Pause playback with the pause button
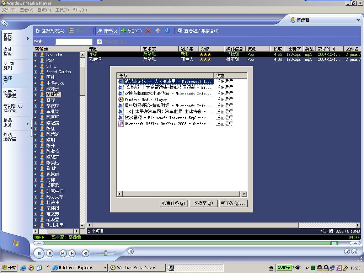The image size is (364, 273). 39,253
